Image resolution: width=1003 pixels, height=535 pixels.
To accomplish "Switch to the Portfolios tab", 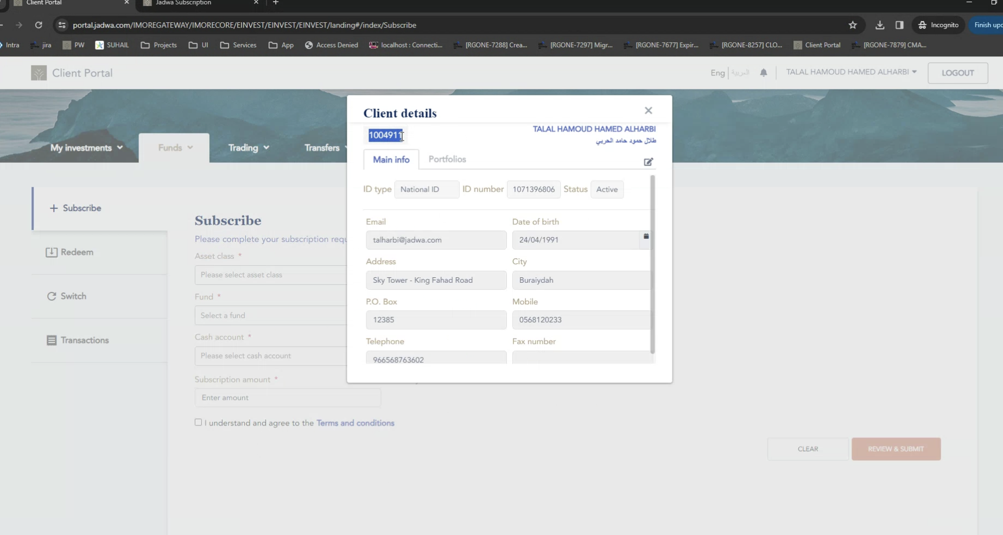I will tap(447, 159).
